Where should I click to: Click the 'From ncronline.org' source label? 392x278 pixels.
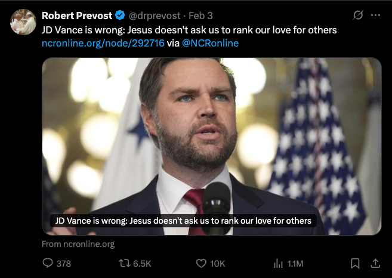click(x=78, y=244)
